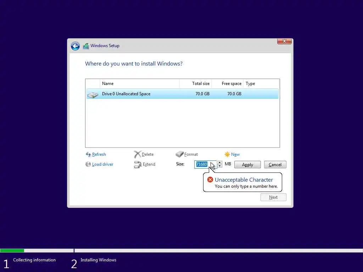Click the 70.0 GB free space cell
The height and width of the screenshot is (272, 363).
pos(234,93)
